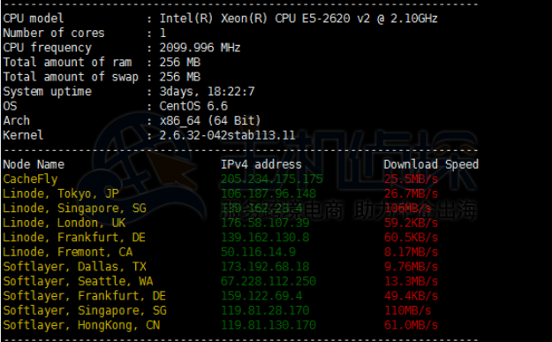Click the Linode, Tokyo, JP entry
This screenshot has height=342, width=552.
point(61,194)
